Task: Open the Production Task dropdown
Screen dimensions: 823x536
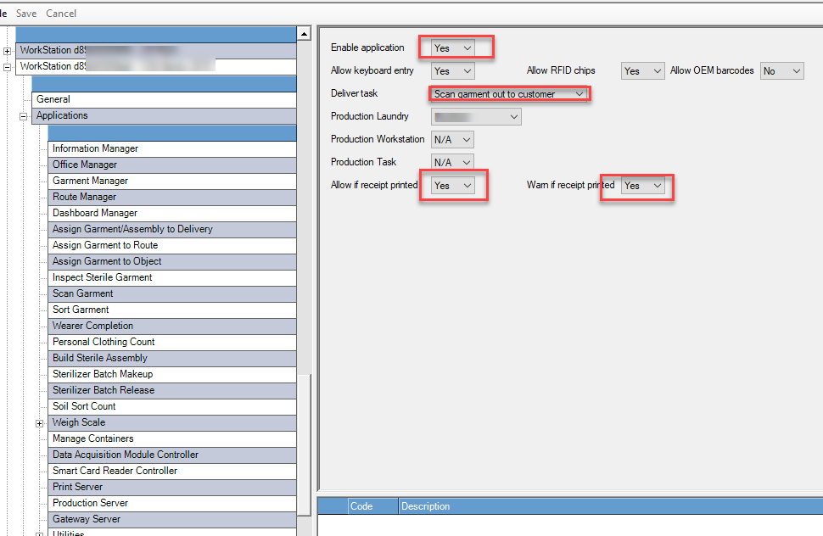Action: [451, 161]
